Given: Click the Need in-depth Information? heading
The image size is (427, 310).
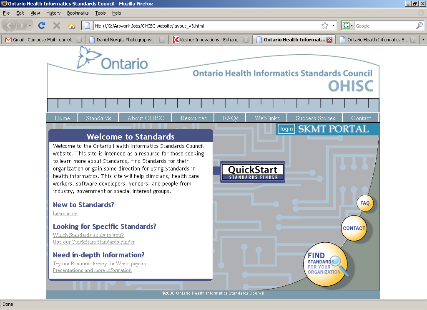Looking at the screenshot, I should [x=98, y=255].
